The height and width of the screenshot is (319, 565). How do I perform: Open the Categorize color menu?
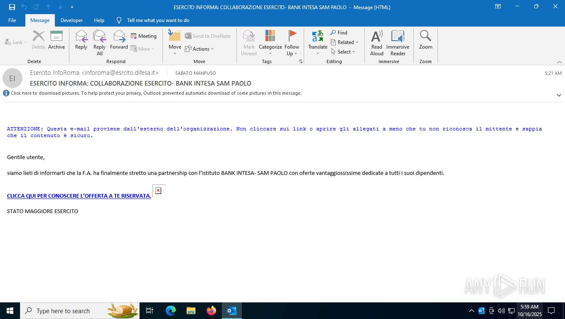[x=270, y=43]
